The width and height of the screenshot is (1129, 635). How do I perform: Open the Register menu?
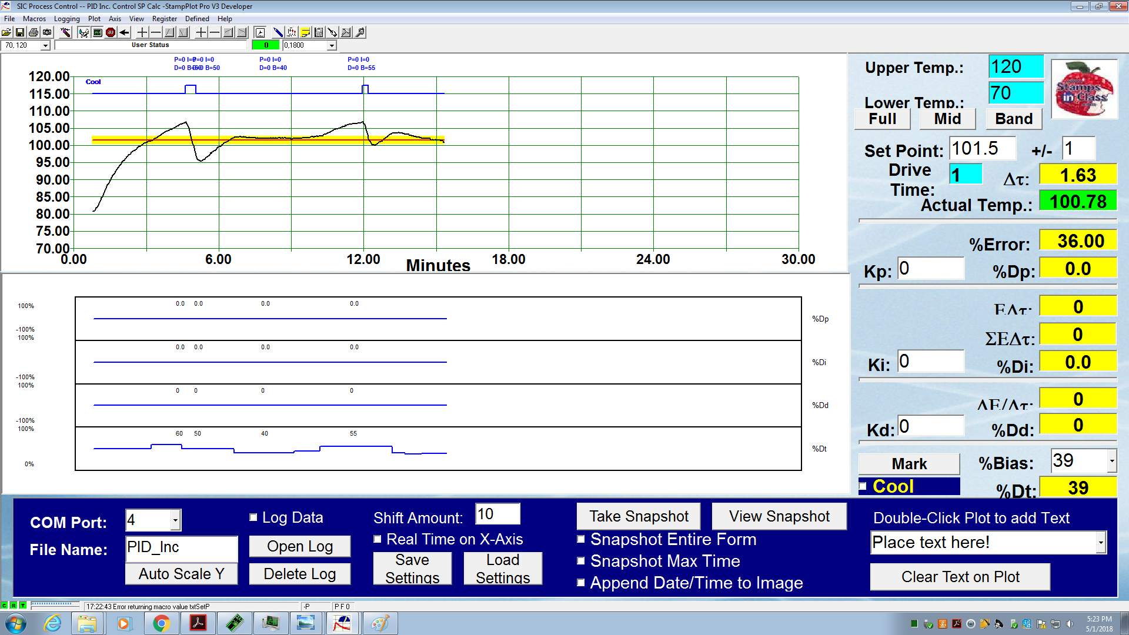coord(164,19)
